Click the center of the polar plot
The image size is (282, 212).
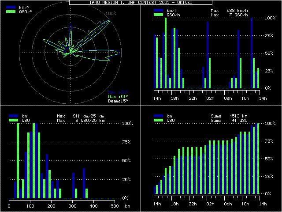70,53
